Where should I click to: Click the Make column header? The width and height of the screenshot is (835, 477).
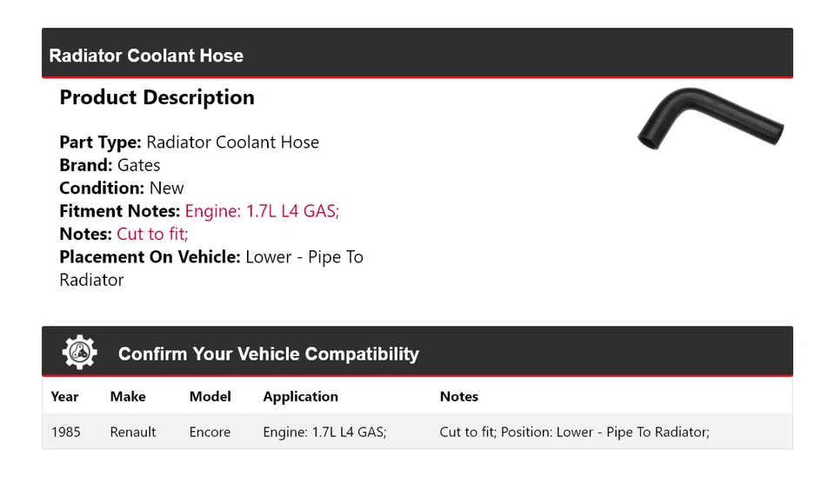click(128, 396)
